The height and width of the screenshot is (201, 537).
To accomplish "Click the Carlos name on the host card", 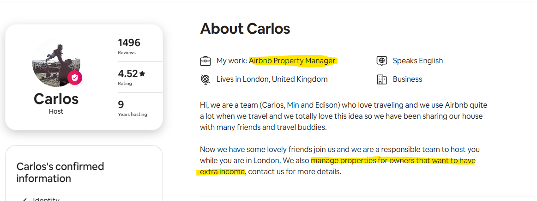I will click(x=56, y=99).
